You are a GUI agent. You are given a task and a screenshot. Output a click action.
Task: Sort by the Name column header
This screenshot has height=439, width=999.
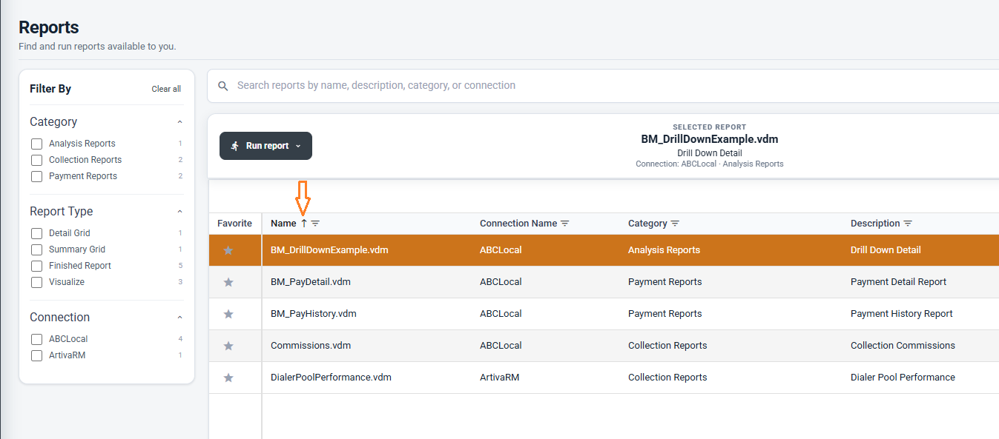click(x=283, y=224)
